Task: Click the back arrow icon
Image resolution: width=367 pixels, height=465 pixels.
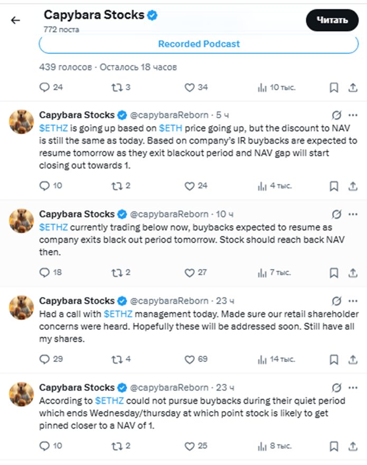Action: 16,21
